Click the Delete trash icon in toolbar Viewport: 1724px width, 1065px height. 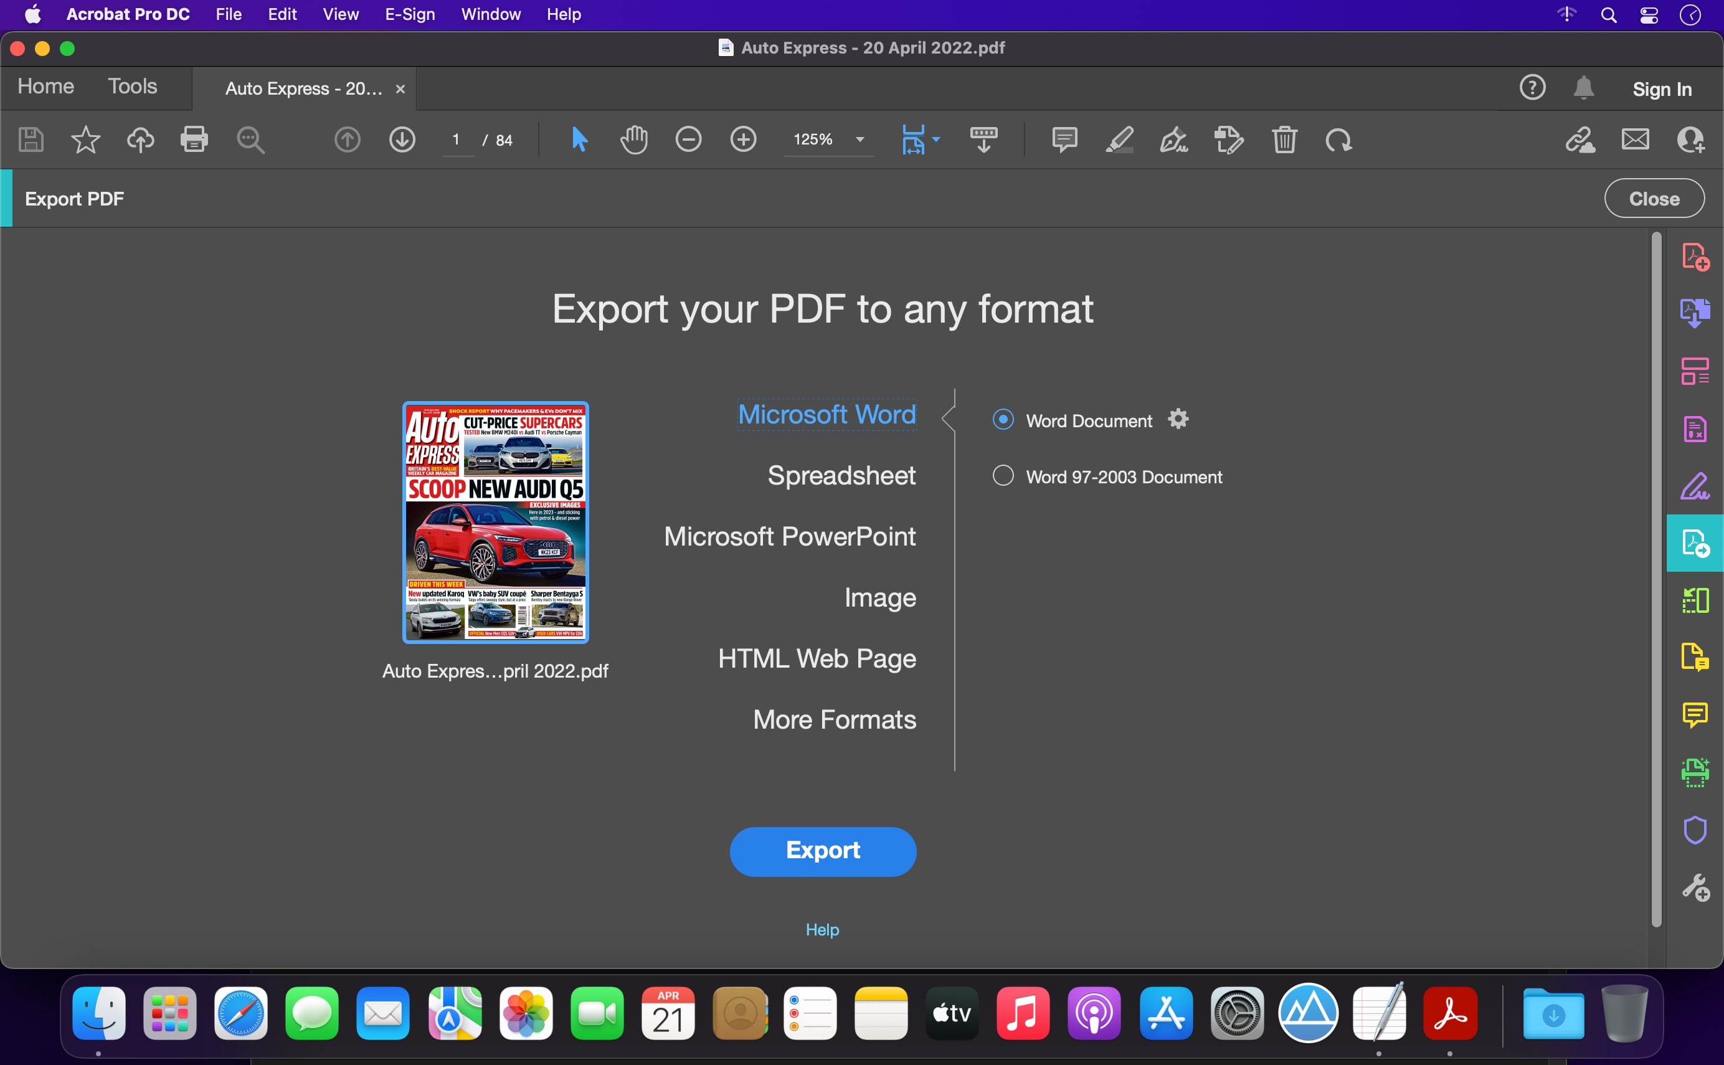coord(1284,140)
